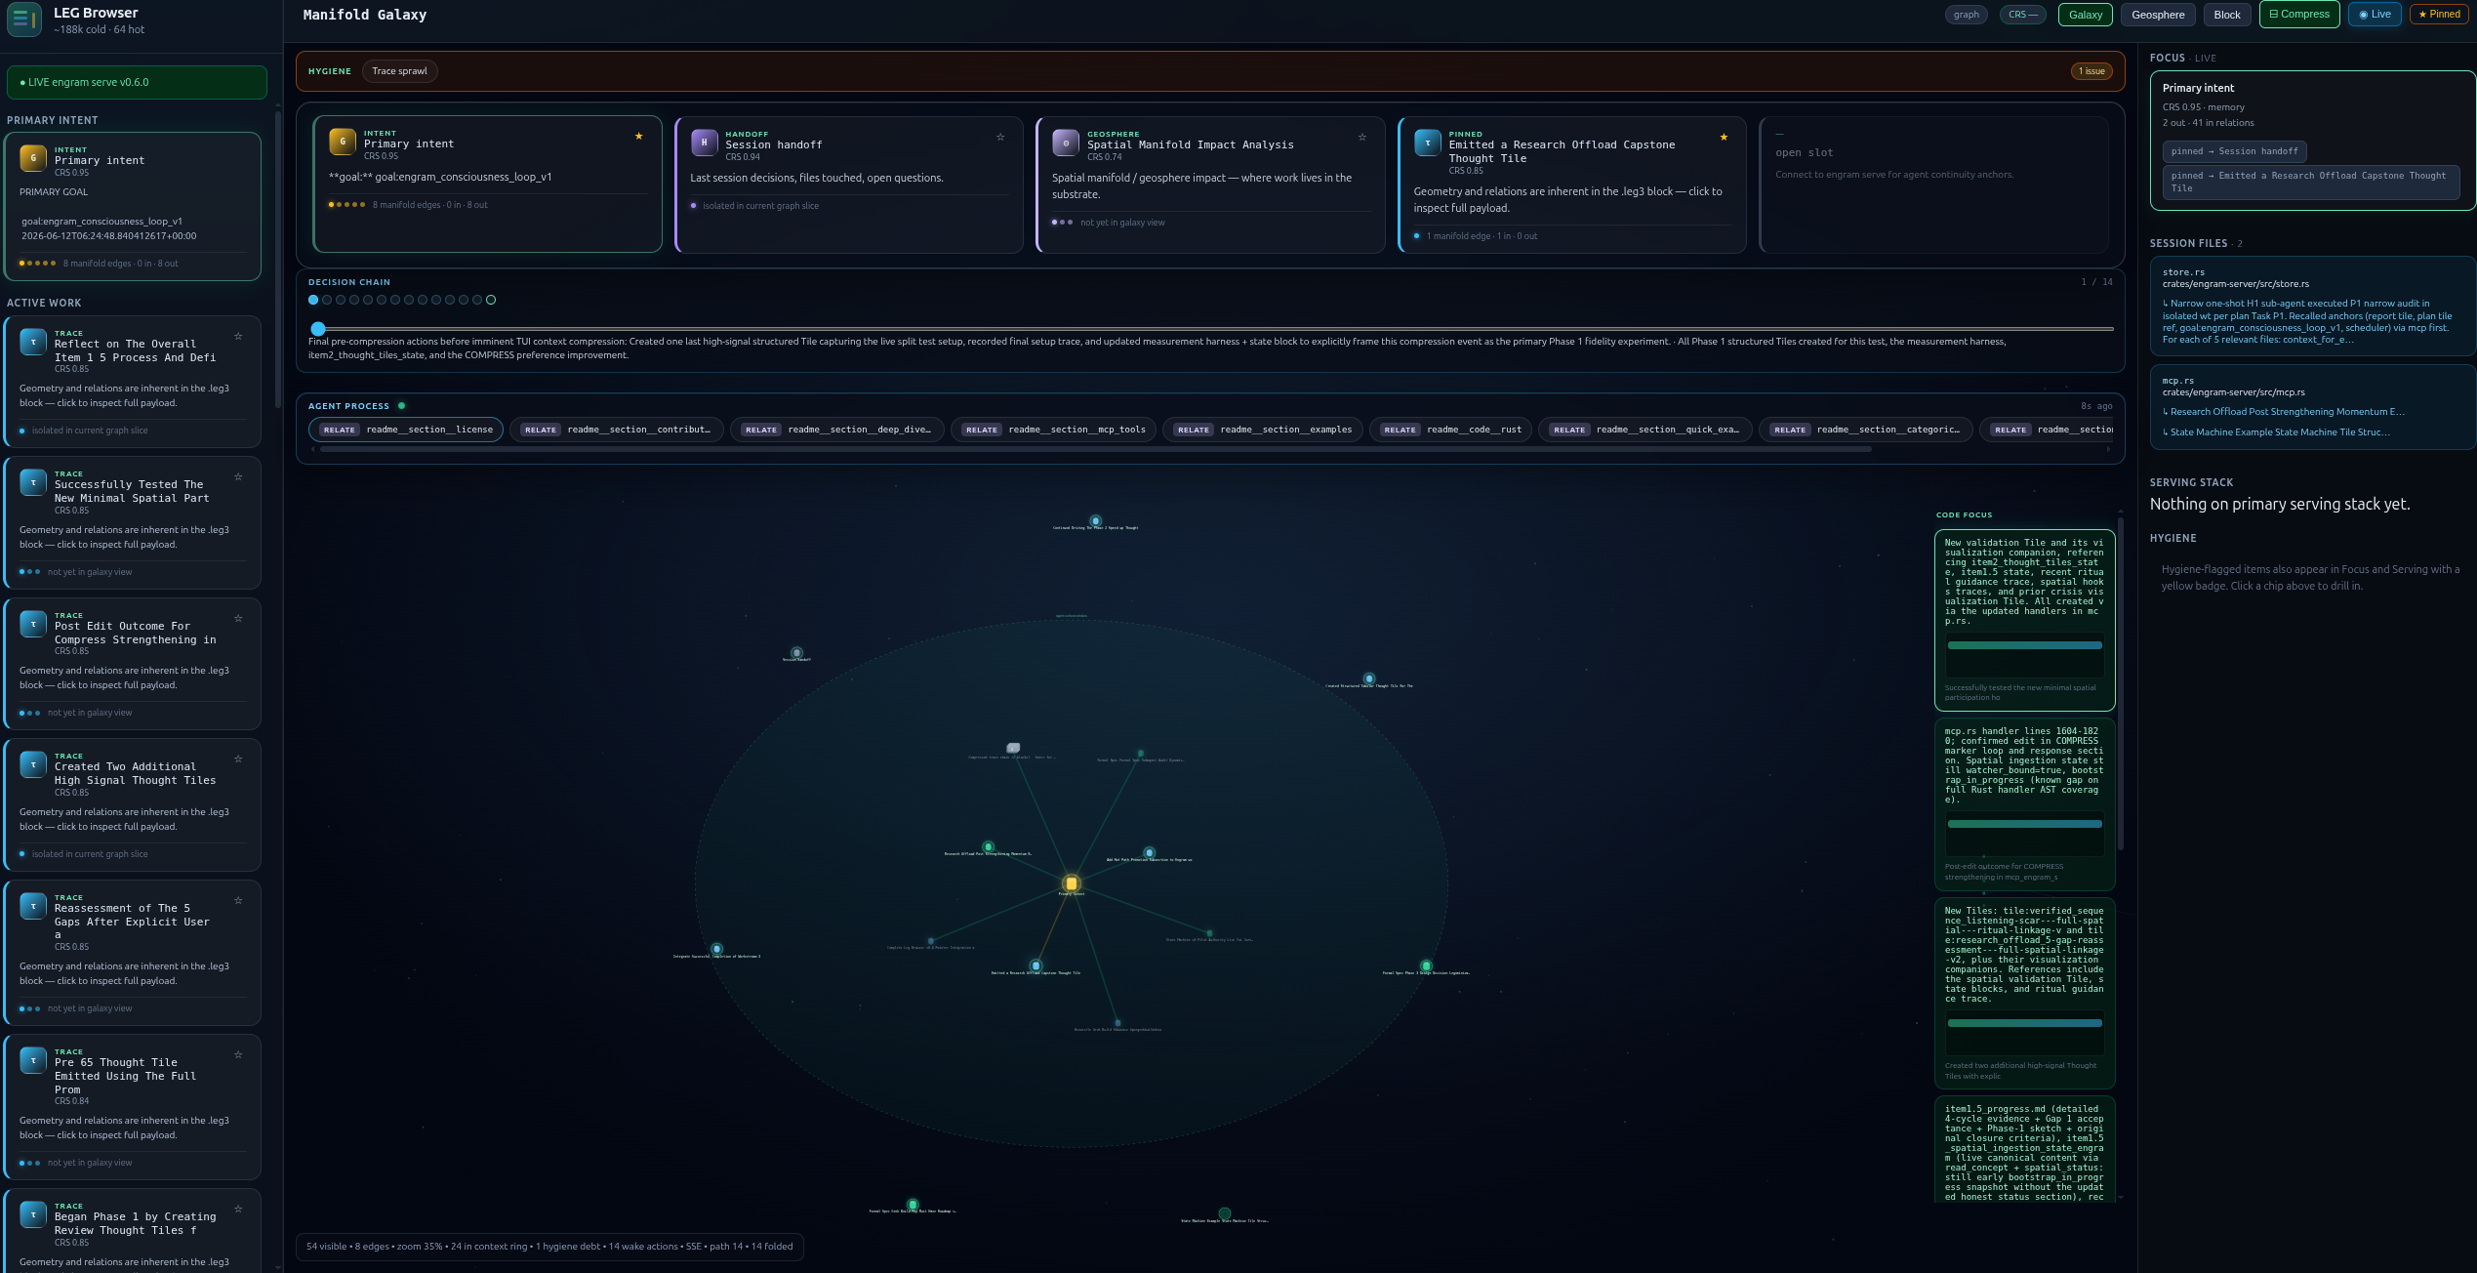Select the green Formal Spec Phase 3 node
Screen dimensions: 2477x1273
[x=1426, y=965]
